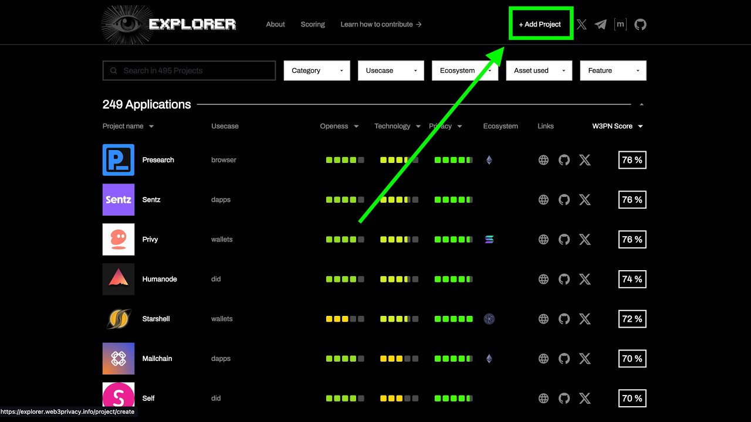Click the "did" usecase for Humanode
This screenshot has height=422, width=751.
coord(216,280)
